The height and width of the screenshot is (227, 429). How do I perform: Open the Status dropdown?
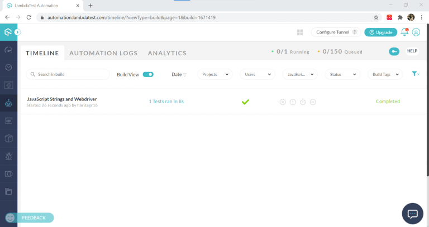click(342, 74)
